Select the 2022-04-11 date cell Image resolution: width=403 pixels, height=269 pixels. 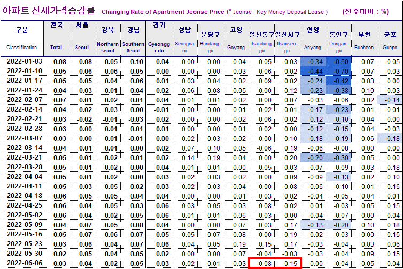pos(22,186)
